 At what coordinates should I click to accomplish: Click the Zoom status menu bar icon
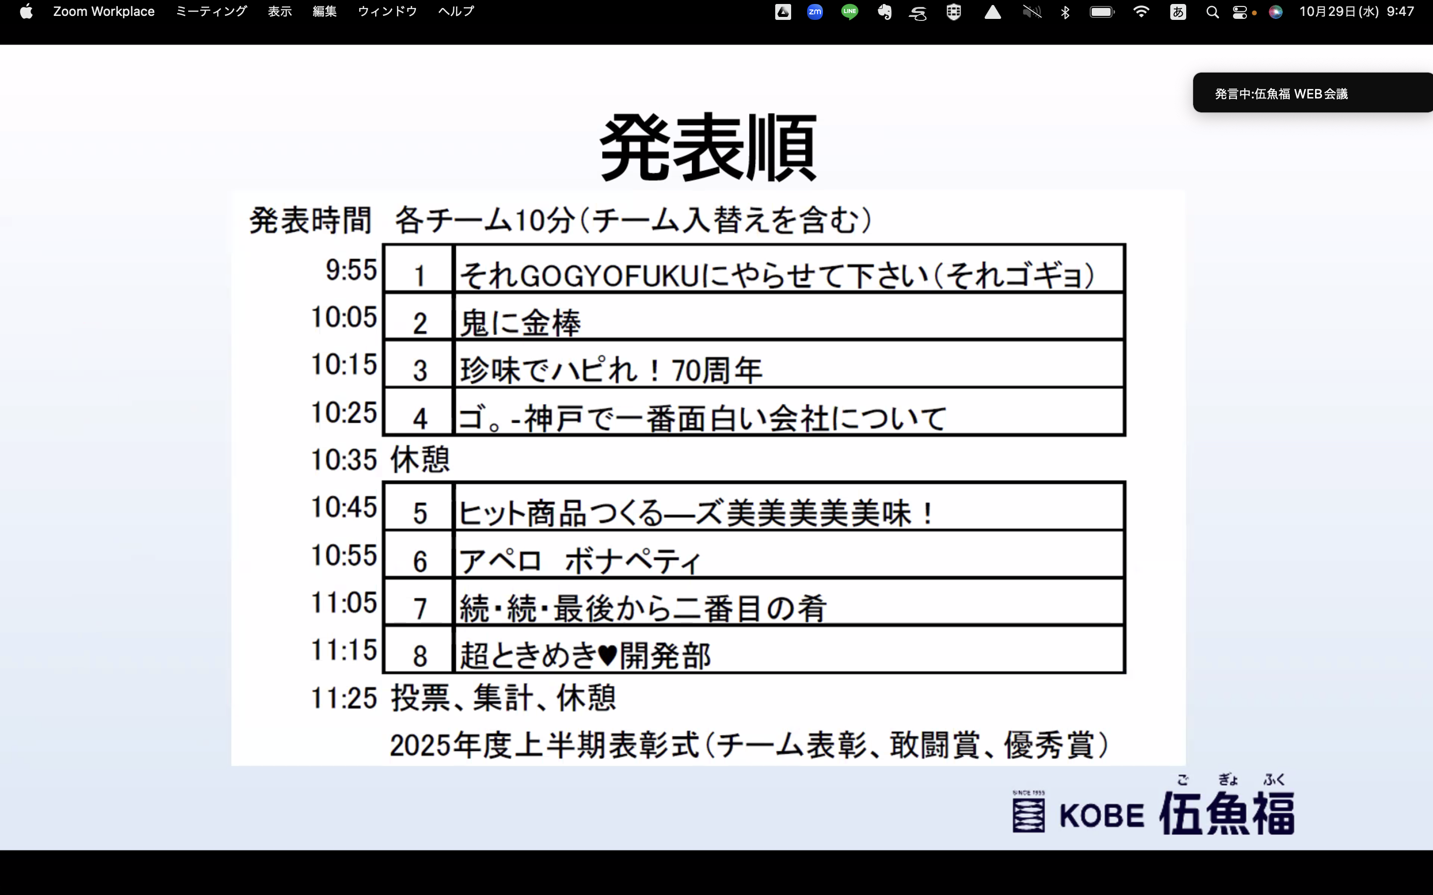[x=816, y=12]
